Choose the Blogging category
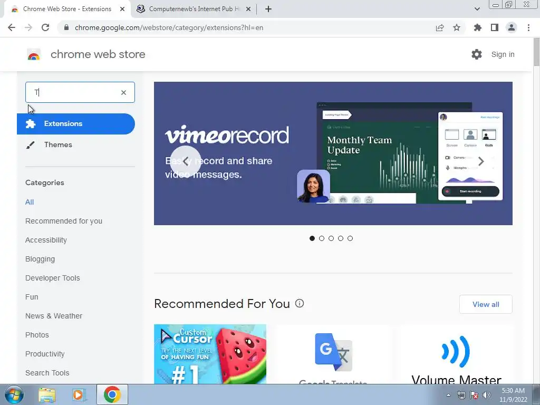The image size is (540, 405). click(40, 259)
